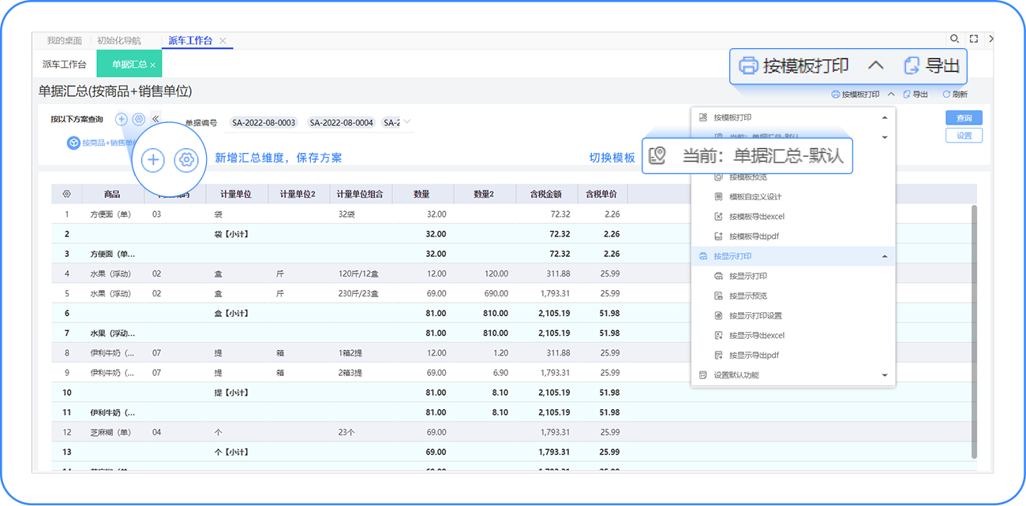The image size is (1026, 506).
Task: Collapse the query scheme panel with double-chevron
Action: 155,119
